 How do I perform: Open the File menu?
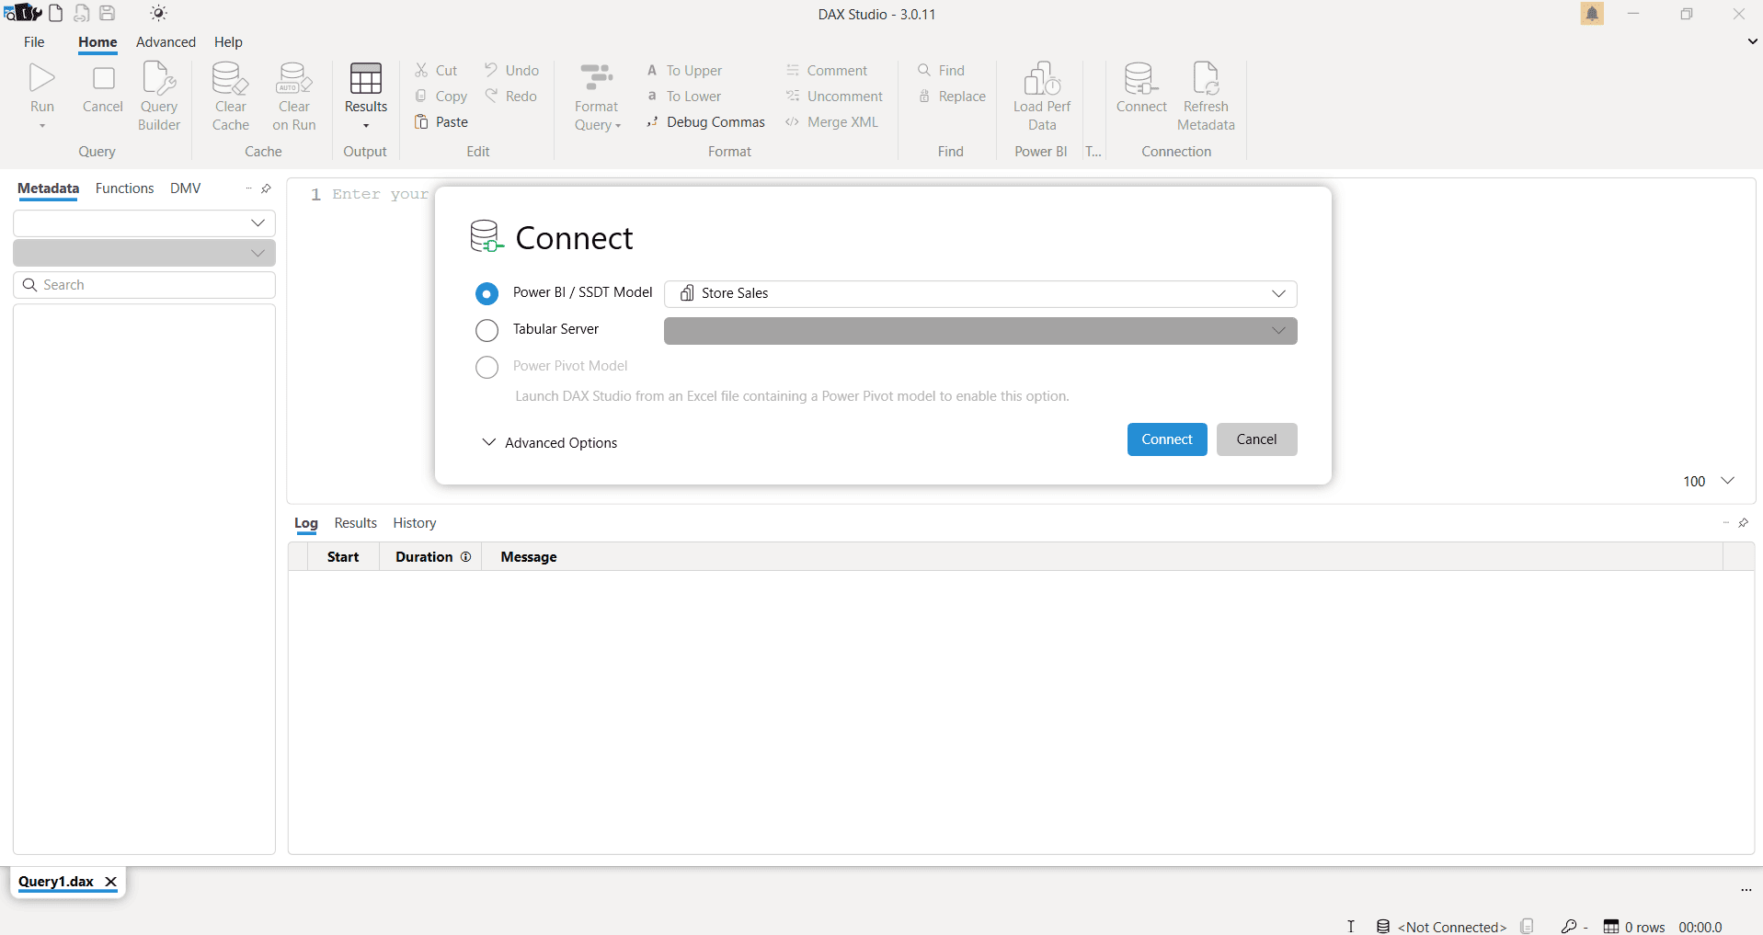pos(34,42)
